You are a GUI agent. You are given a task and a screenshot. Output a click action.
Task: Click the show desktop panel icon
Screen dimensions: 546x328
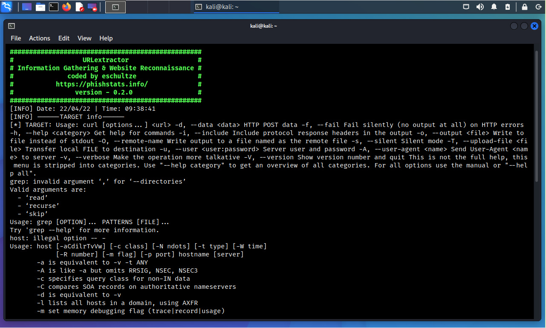[x=26, y=7]
